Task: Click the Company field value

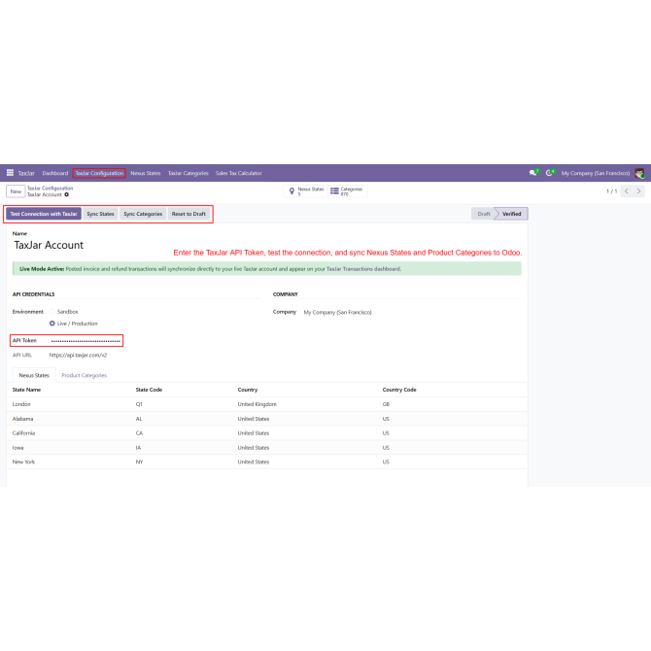Action: pyautogui.click(x=337, y=312)
